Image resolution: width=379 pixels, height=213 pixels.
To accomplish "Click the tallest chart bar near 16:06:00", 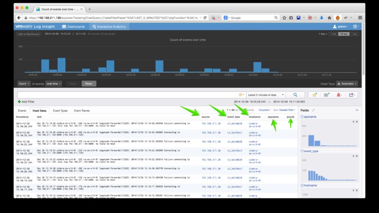I will pos(62,65).
